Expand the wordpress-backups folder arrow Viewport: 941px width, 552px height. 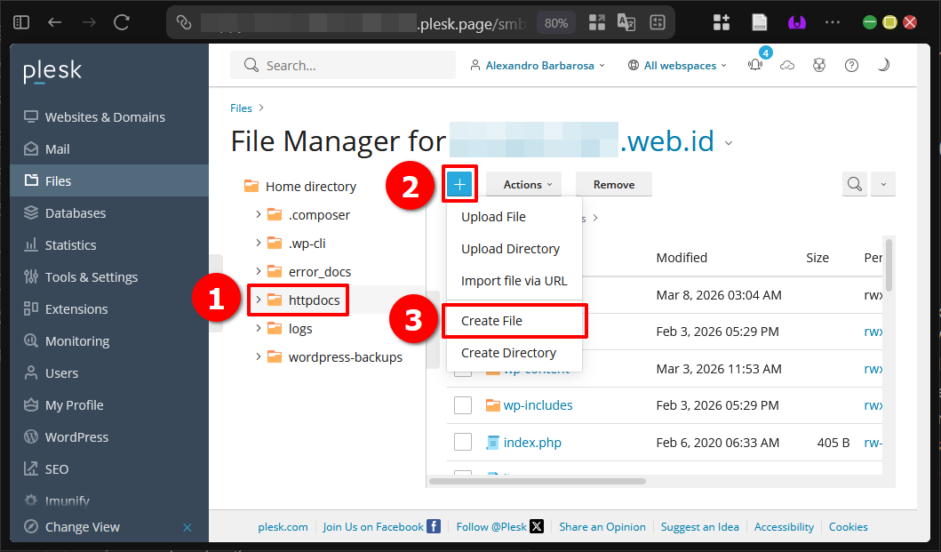click(x=258, y=356)
